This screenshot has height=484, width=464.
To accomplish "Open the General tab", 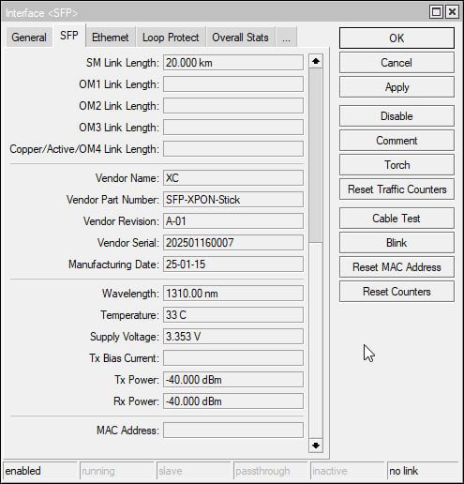I will (29, 38).
